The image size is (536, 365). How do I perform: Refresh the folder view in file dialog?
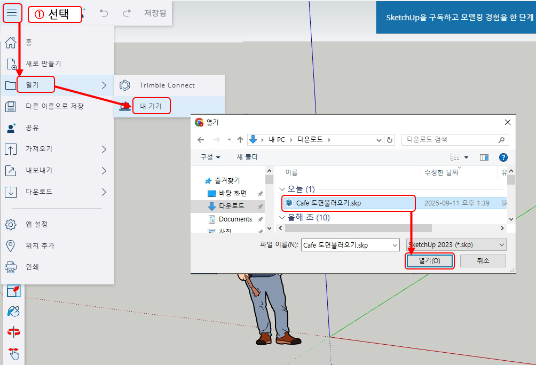[x=389, y=140]
